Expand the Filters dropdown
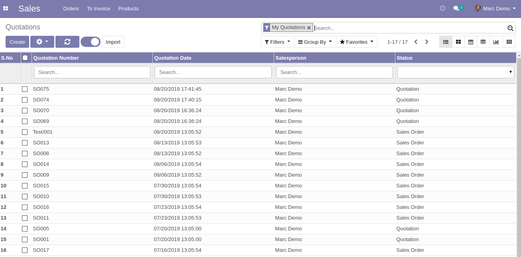521x257 pixels. (277, 42)
